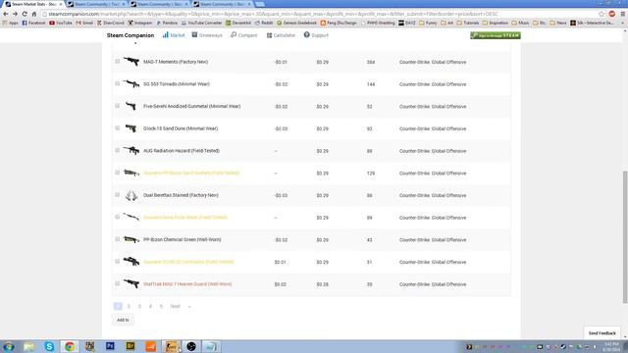Click the PP-Bizon Chemical Green weapon image

tap(131, 239)
